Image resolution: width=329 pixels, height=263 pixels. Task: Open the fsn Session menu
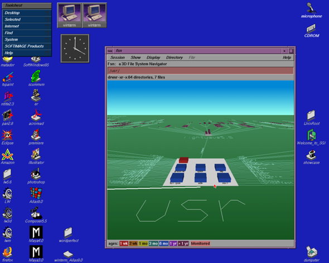click(118, 57)
